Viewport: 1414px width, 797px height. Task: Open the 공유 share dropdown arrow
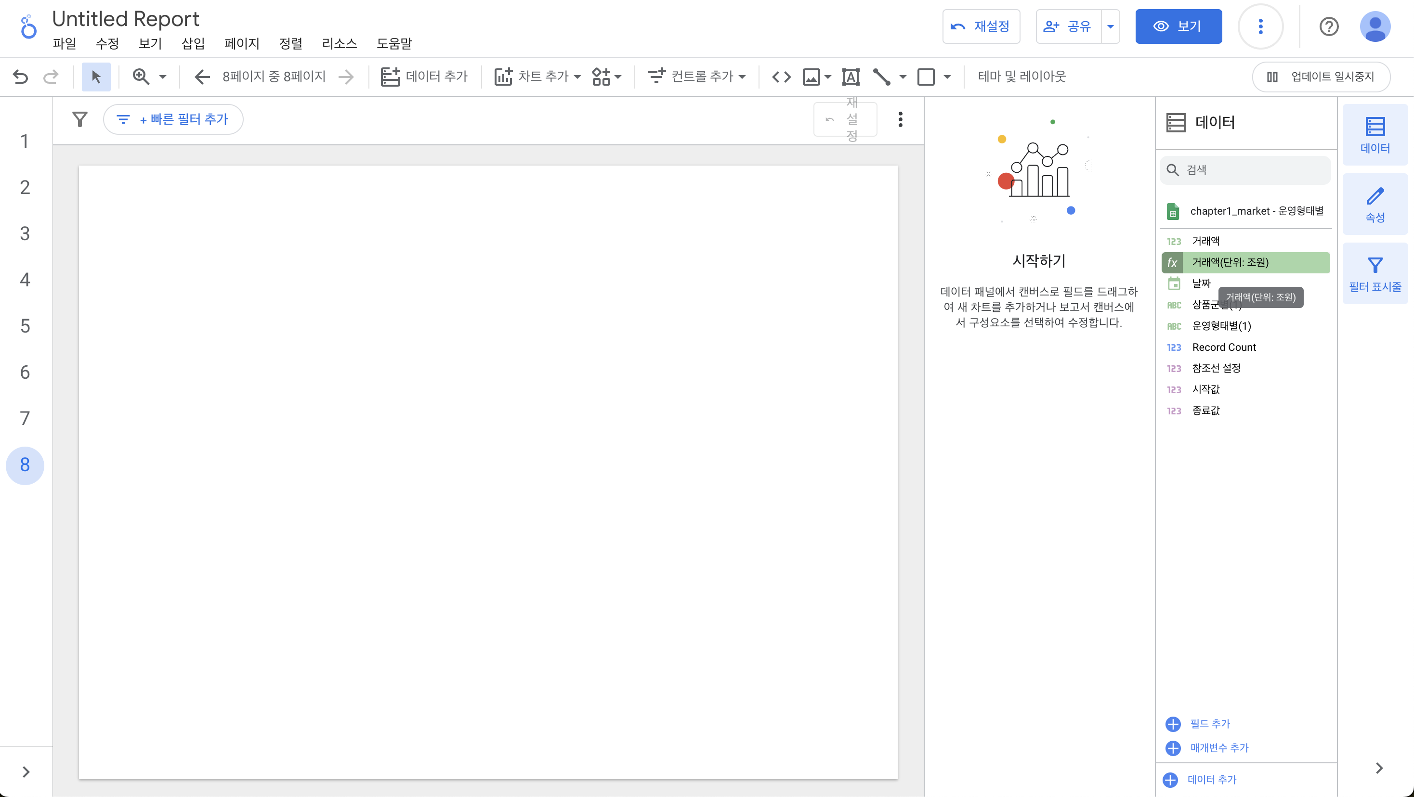click(x=1110, y=26)
